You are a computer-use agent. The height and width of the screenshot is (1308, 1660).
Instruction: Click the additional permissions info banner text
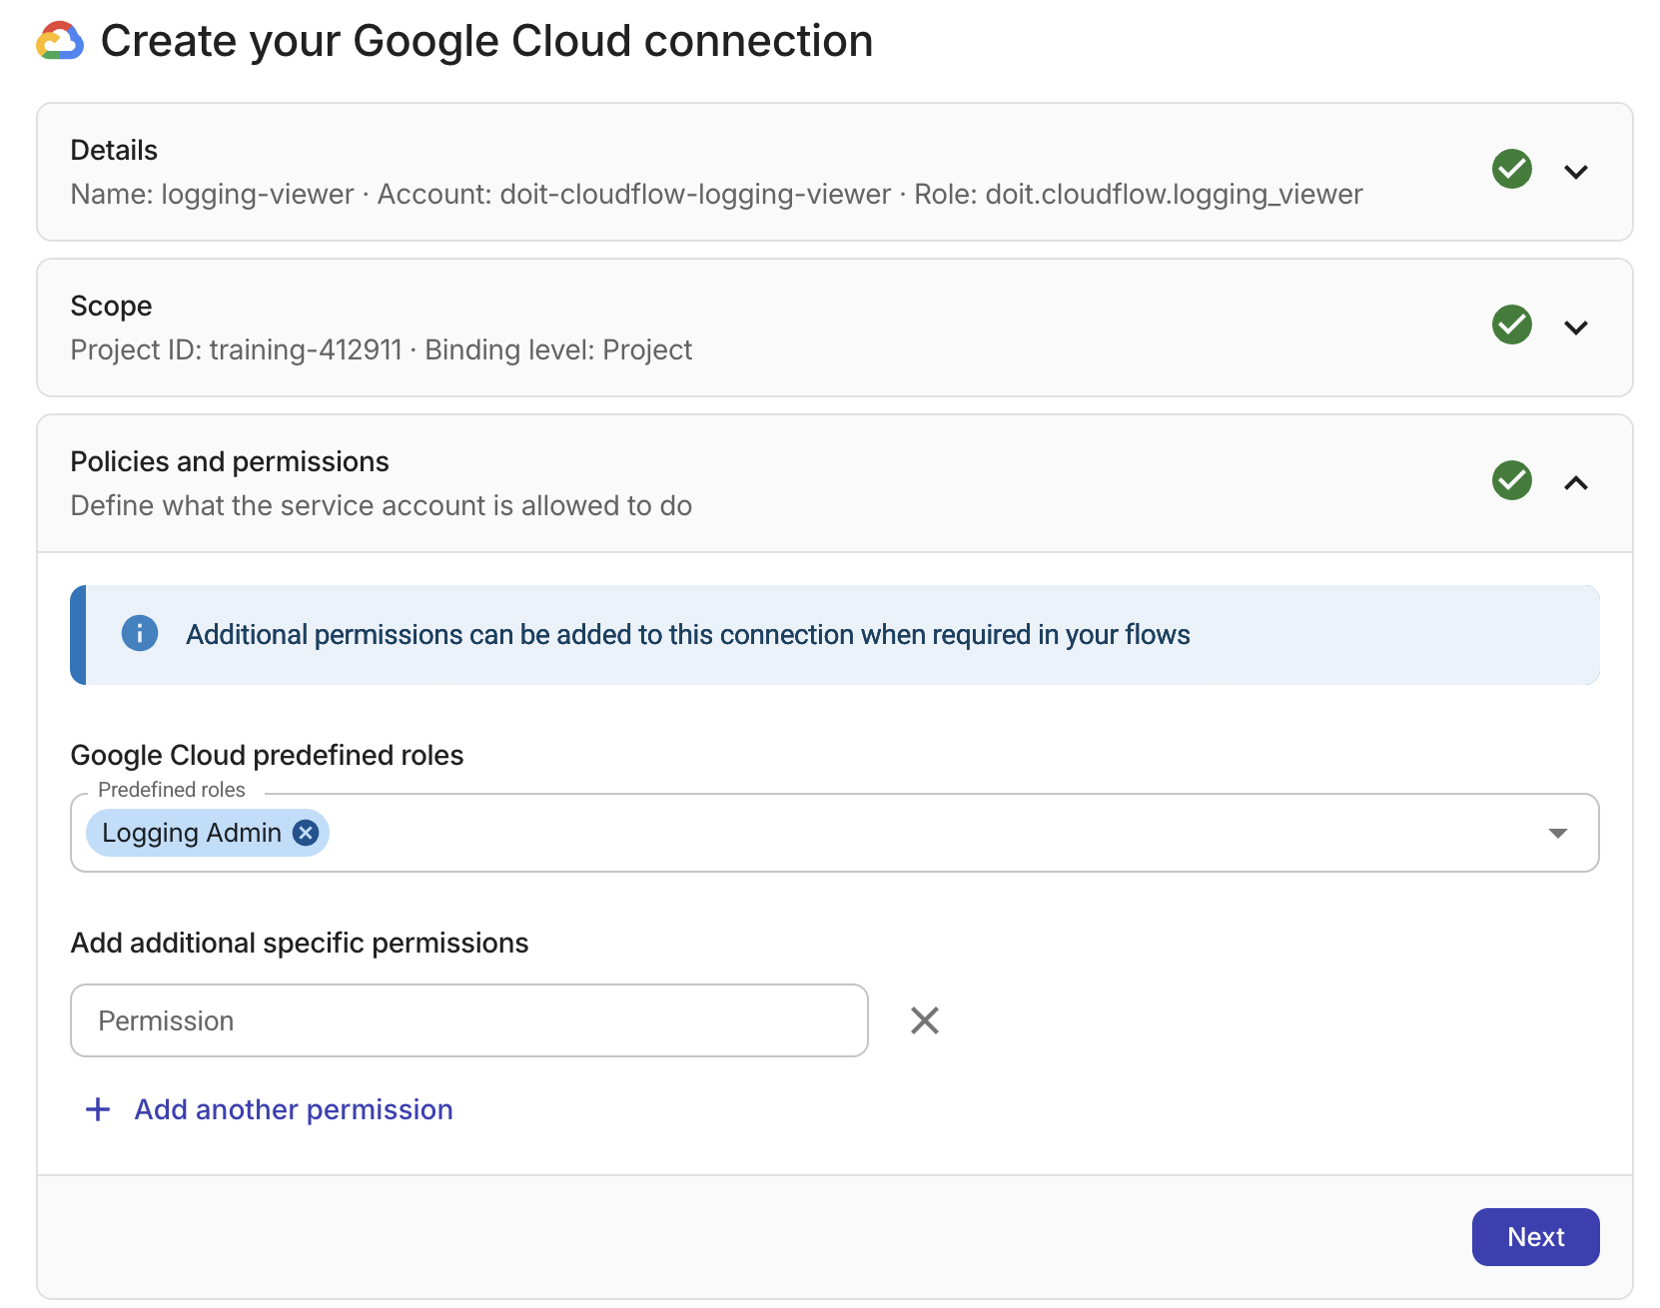point(688,634)
